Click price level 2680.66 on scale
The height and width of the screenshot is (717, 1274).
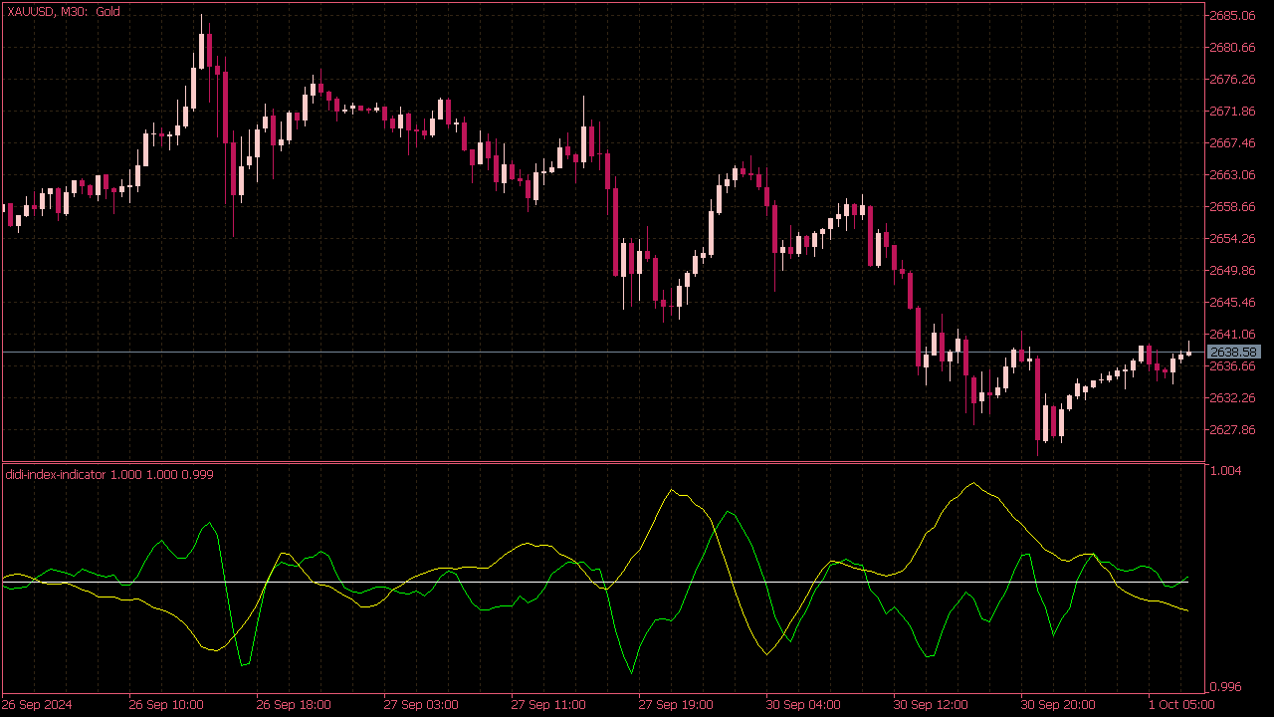[1233, 48]
